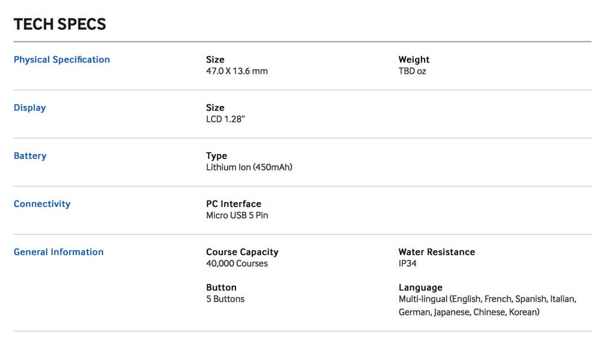Click the 40,000 Courses value
The width and height of the screenshot is (607, 337).
point(237,264)
